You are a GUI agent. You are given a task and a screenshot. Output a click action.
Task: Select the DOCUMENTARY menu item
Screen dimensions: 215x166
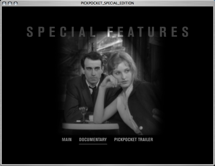pyautogui.click(x=93, y=139)
